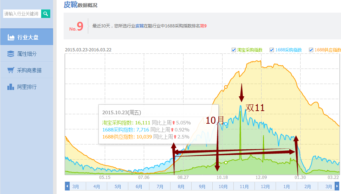Uncheck the 1688供应指数 series

tap(311, 50)
